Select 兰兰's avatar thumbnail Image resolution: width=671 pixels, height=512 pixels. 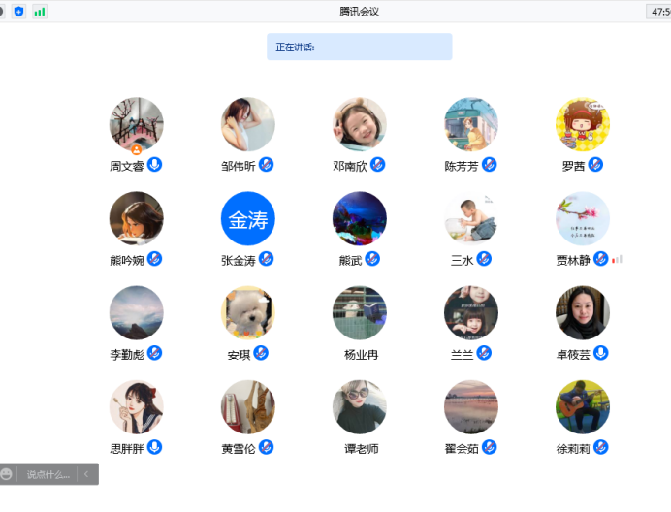[x=471, y=312]
